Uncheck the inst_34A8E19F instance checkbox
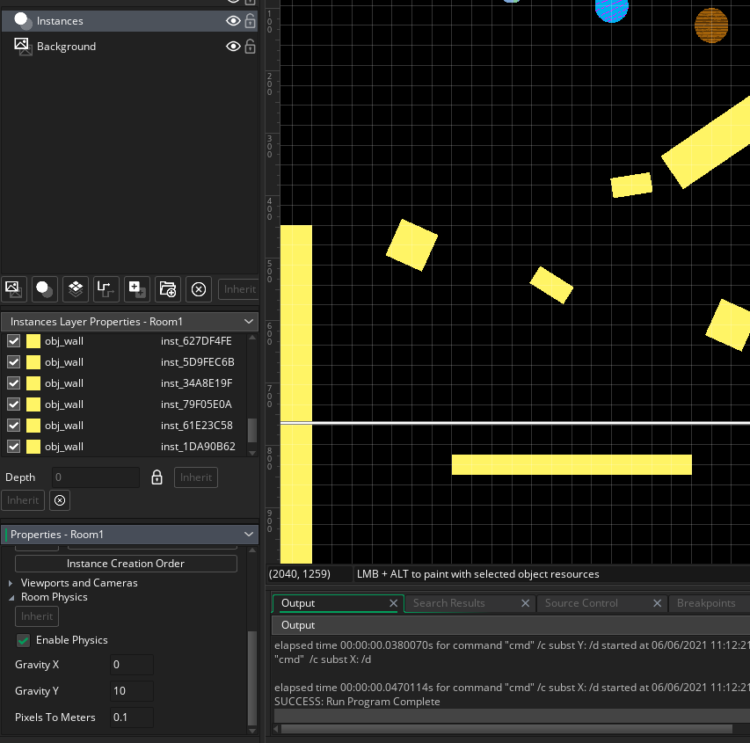The image size is (750, 743). coord(14,383)
